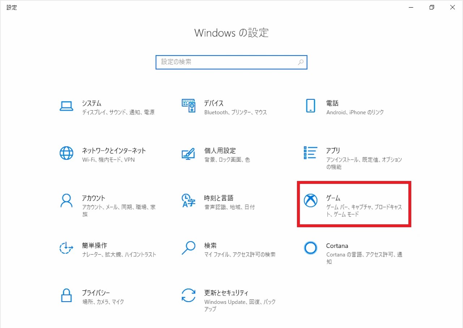Open the Cortana circle icon
This screenshot has height=328, width=463.
(311, 248)
